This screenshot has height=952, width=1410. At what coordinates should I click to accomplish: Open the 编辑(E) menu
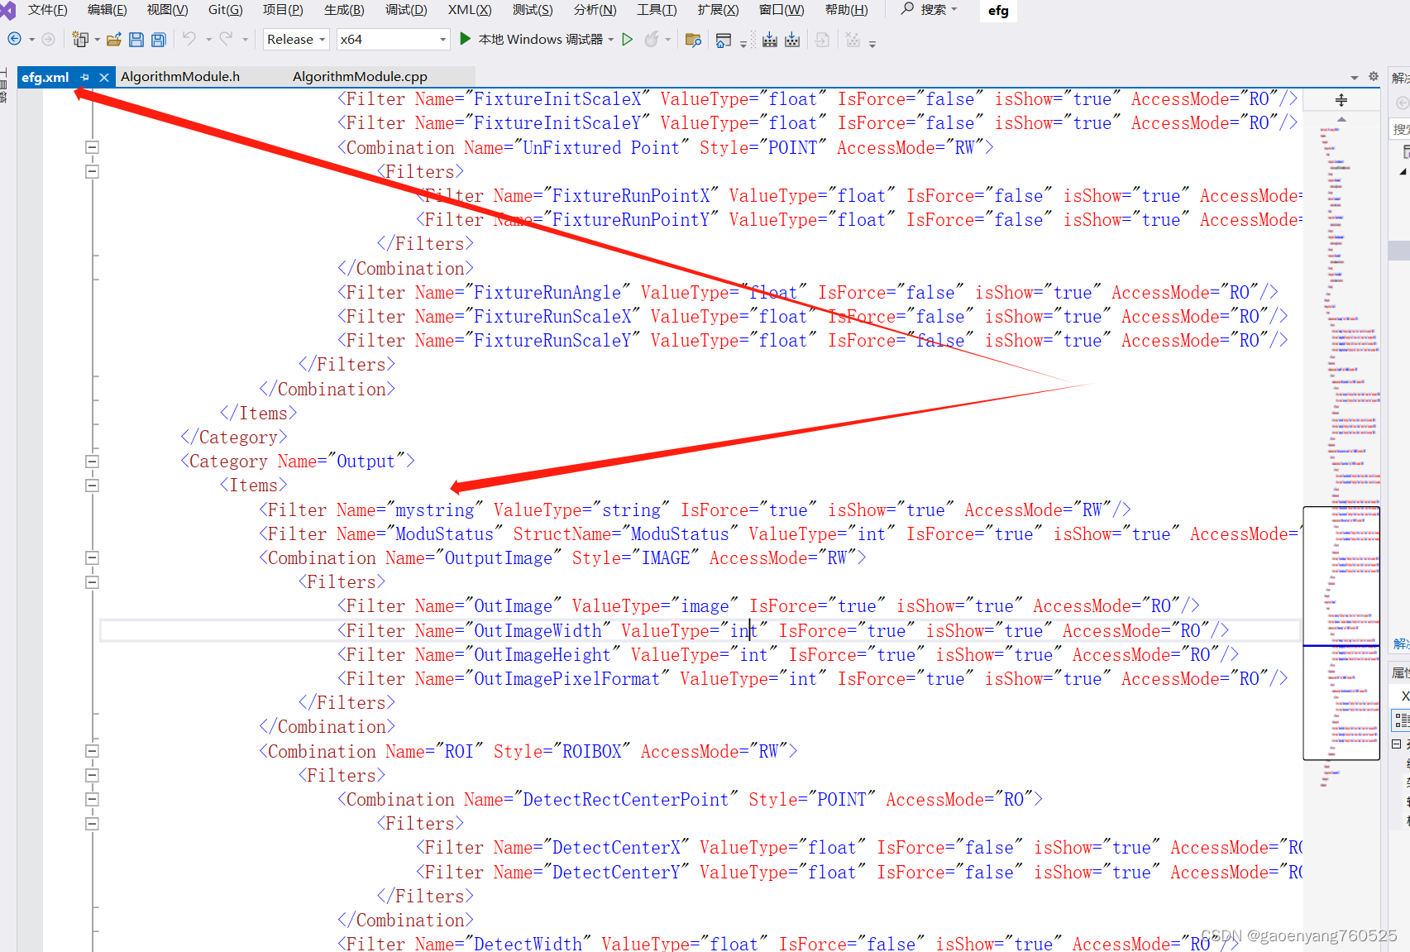click(x=107, y=10)
